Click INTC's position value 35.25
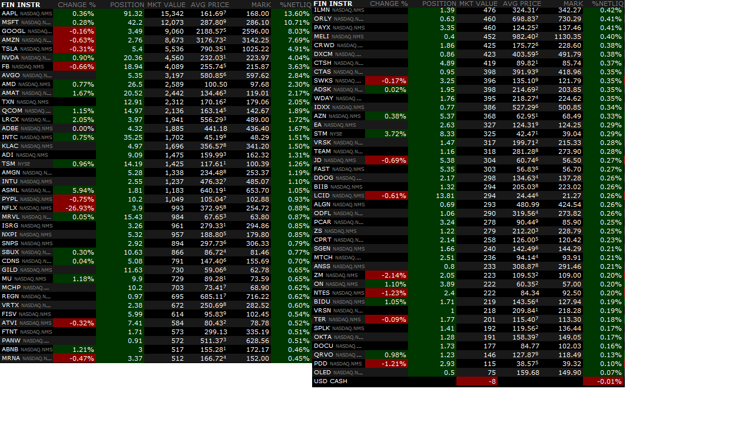The height and width of the screenshot is (425, 752). click(x=120, y=137)
